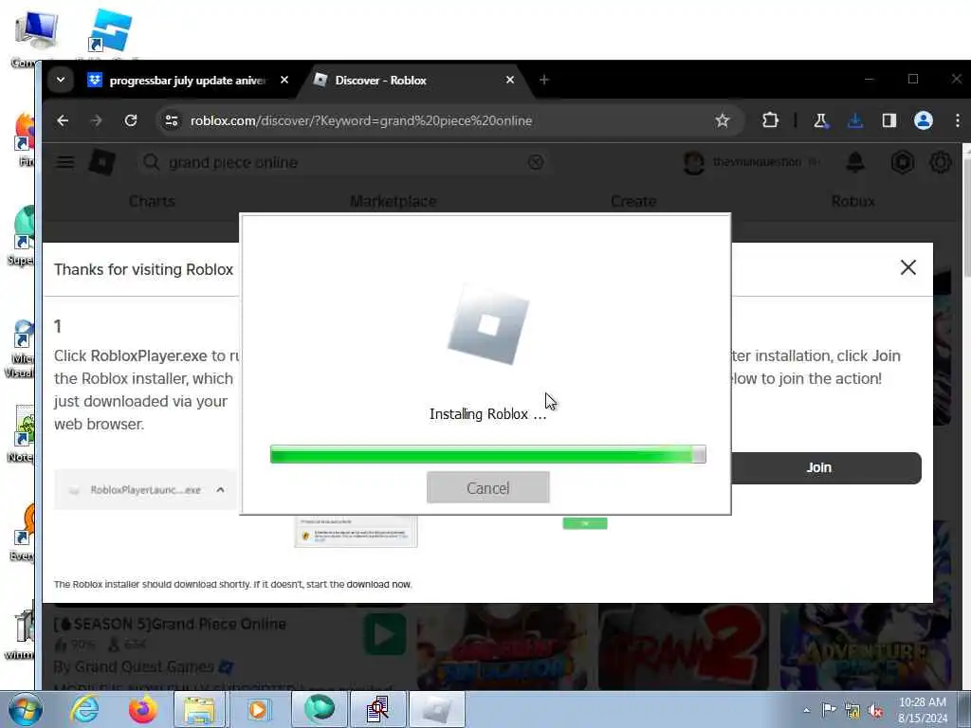971x728 pixels.
Task: Open a new browser tab
Action: click(x=543, y=80)
